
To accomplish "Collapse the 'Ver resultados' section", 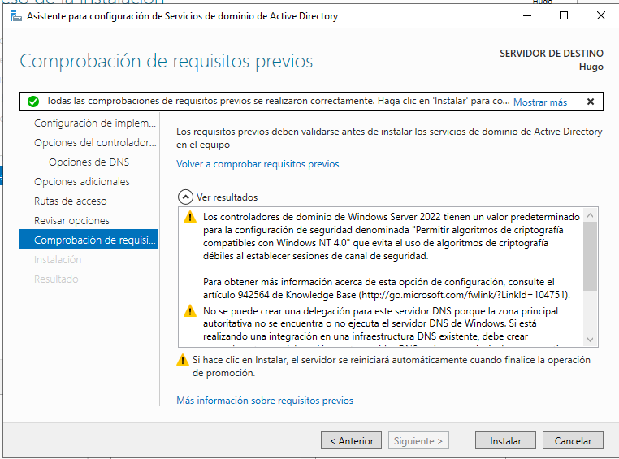I will click(x=185, y=197).
